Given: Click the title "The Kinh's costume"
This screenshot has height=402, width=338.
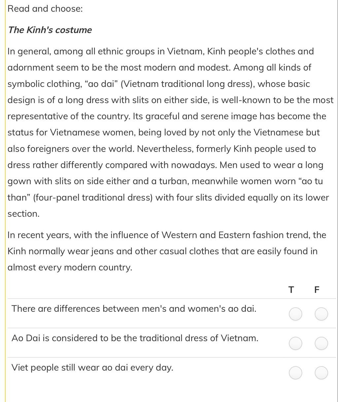Looking at the screenshot, I should pos(50,30).
